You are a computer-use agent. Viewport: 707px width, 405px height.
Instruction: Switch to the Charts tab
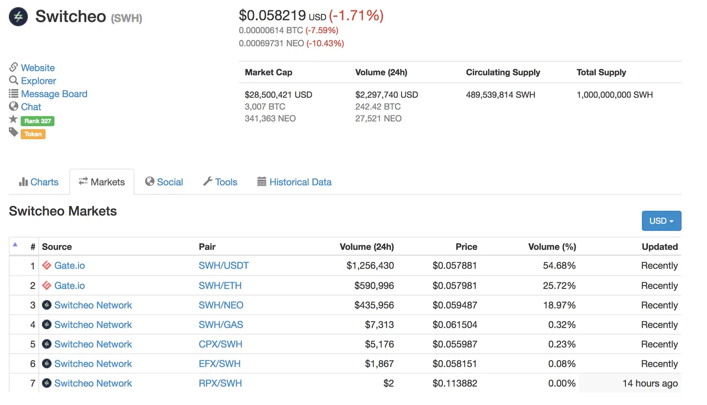pos(39,182)
